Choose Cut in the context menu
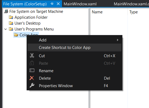149x108 pixels. [74, 56]
